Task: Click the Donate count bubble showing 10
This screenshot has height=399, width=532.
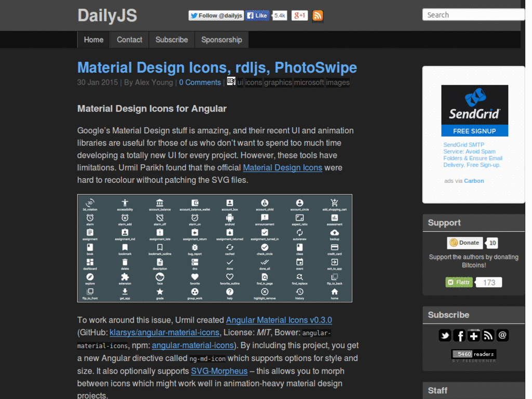Action: click(x=493, y=243)
